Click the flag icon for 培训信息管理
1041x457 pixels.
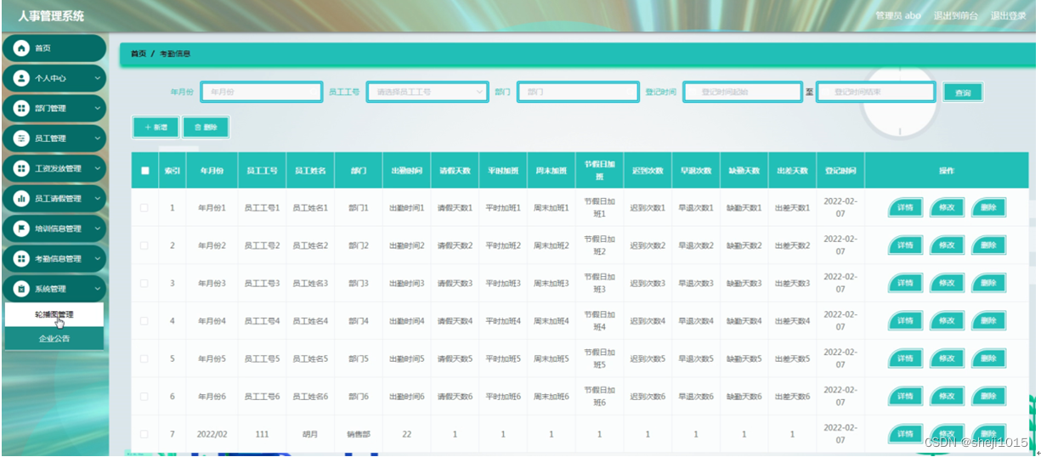(x=21, y=228)
